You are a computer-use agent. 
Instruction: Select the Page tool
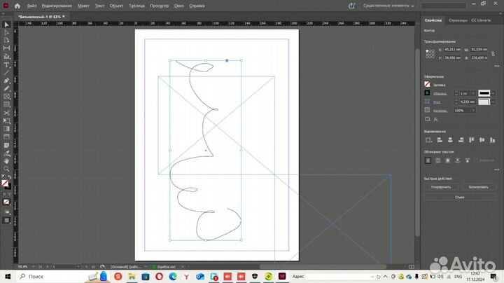(x=6, y=40)
